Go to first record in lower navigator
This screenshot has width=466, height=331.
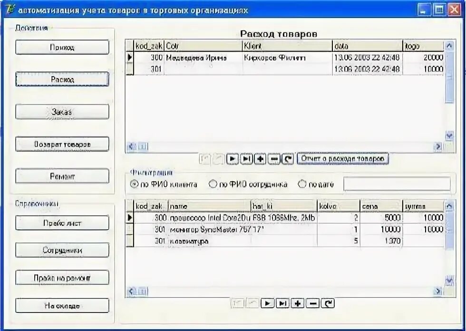237,303
